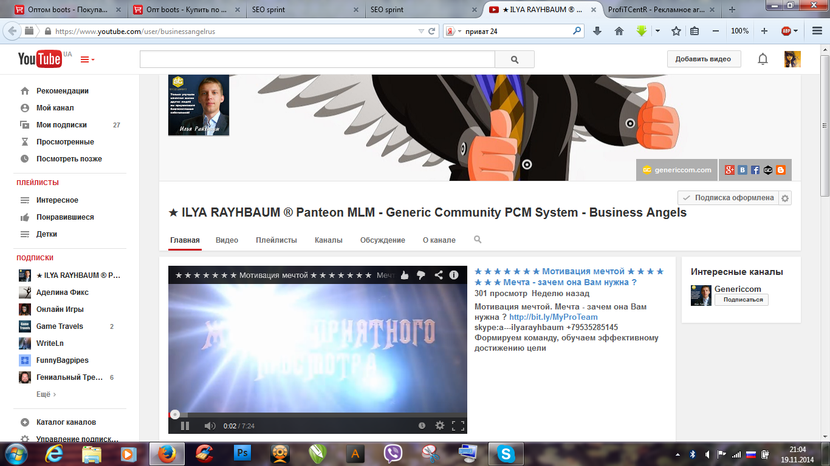The height and width of the screenshot is (466, 830).
Task: Open the user avatar account menu
Action: [792, 59]
